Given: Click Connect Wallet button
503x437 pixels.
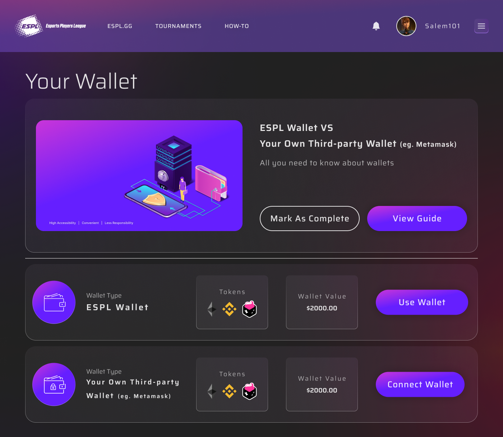Looking at the screenshot, I should [420, 384].
